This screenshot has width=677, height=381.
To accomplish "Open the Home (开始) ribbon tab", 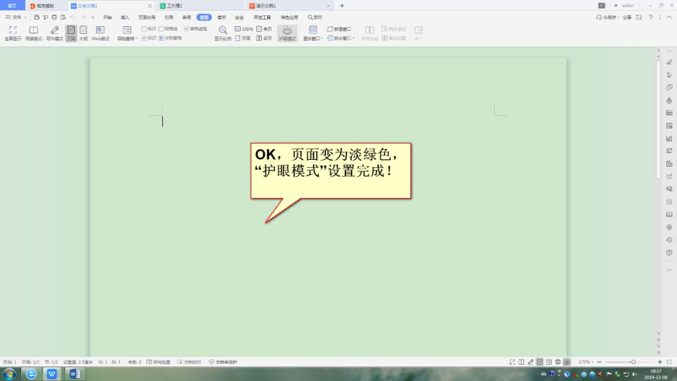I will (108, 18).
